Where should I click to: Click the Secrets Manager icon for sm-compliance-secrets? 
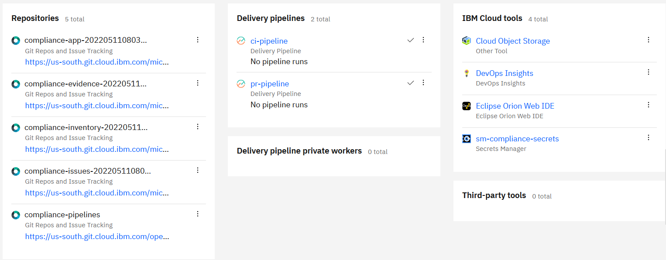click(x=466, y=138)
